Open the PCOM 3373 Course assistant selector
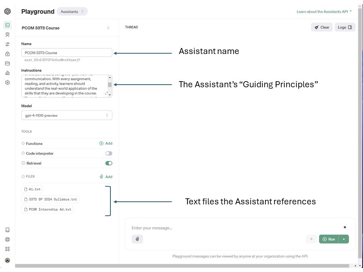363x272 pixels. (67, 28)
